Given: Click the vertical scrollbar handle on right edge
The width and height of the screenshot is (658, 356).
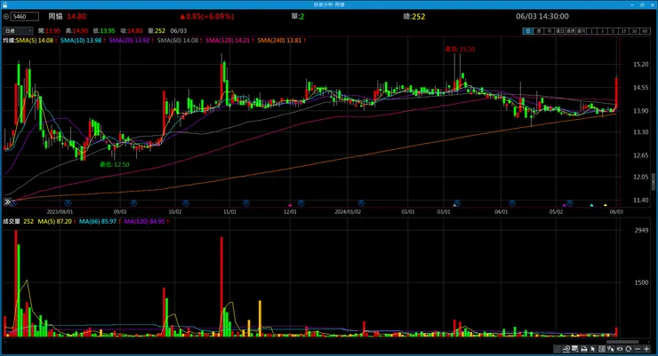Looking at the screenshot, I should coord(653,182).
